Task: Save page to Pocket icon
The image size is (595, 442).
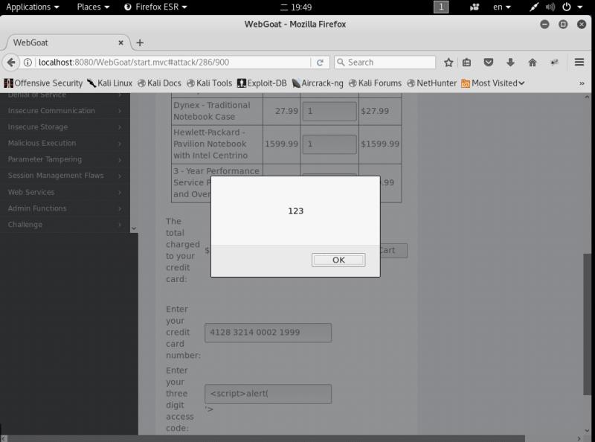Action: [x=489, y=63]
